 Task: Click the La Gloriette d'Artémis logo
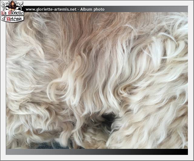pos(12,12)
